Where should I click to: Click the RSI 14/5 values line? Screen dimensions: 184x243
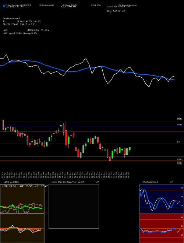[22, 21]
